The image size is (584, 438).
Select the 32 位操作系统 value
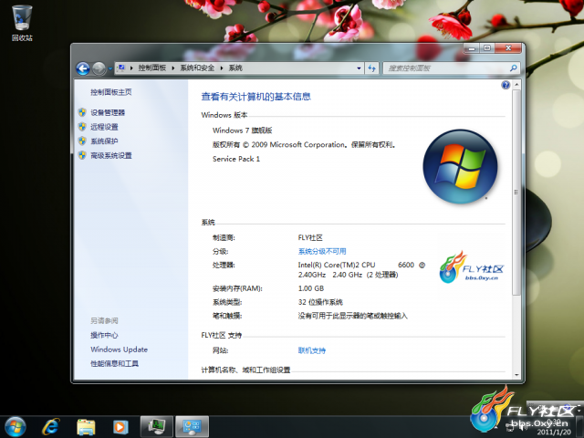point(320,302)
